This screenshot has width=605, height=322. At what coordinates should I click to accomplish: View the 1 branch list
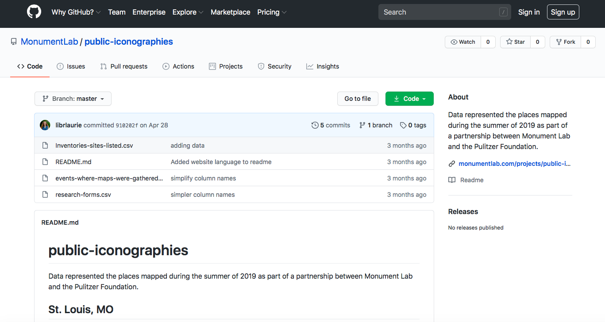(376, 125)
